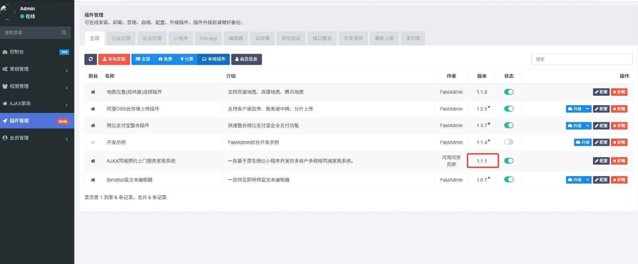Switch to 短信验证 tab
Image resolution: width=638 pixels, height=264 pixels.
coord(291,38)
